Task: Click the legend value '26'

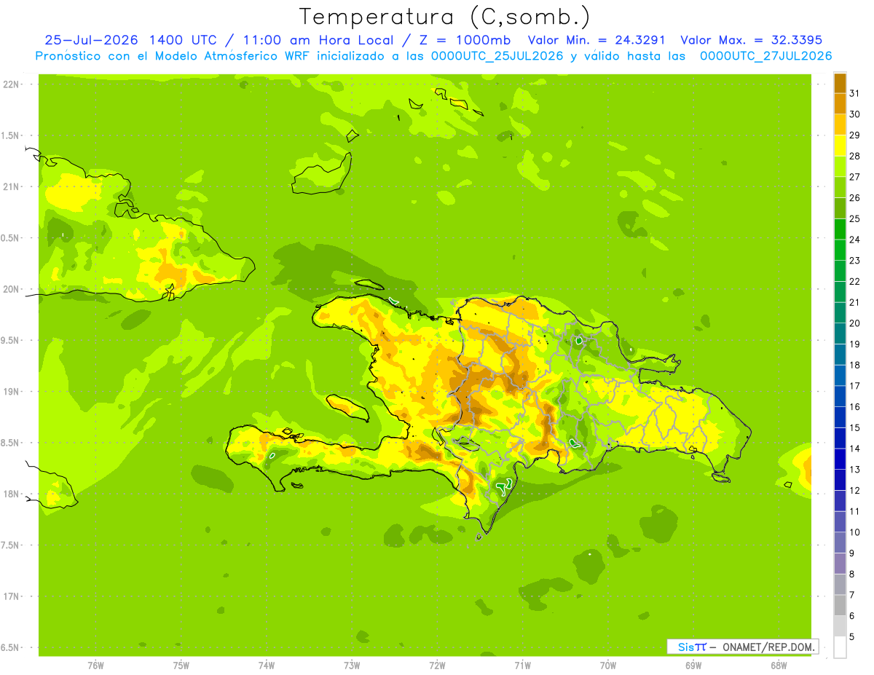Action: (x=854, y=198)
